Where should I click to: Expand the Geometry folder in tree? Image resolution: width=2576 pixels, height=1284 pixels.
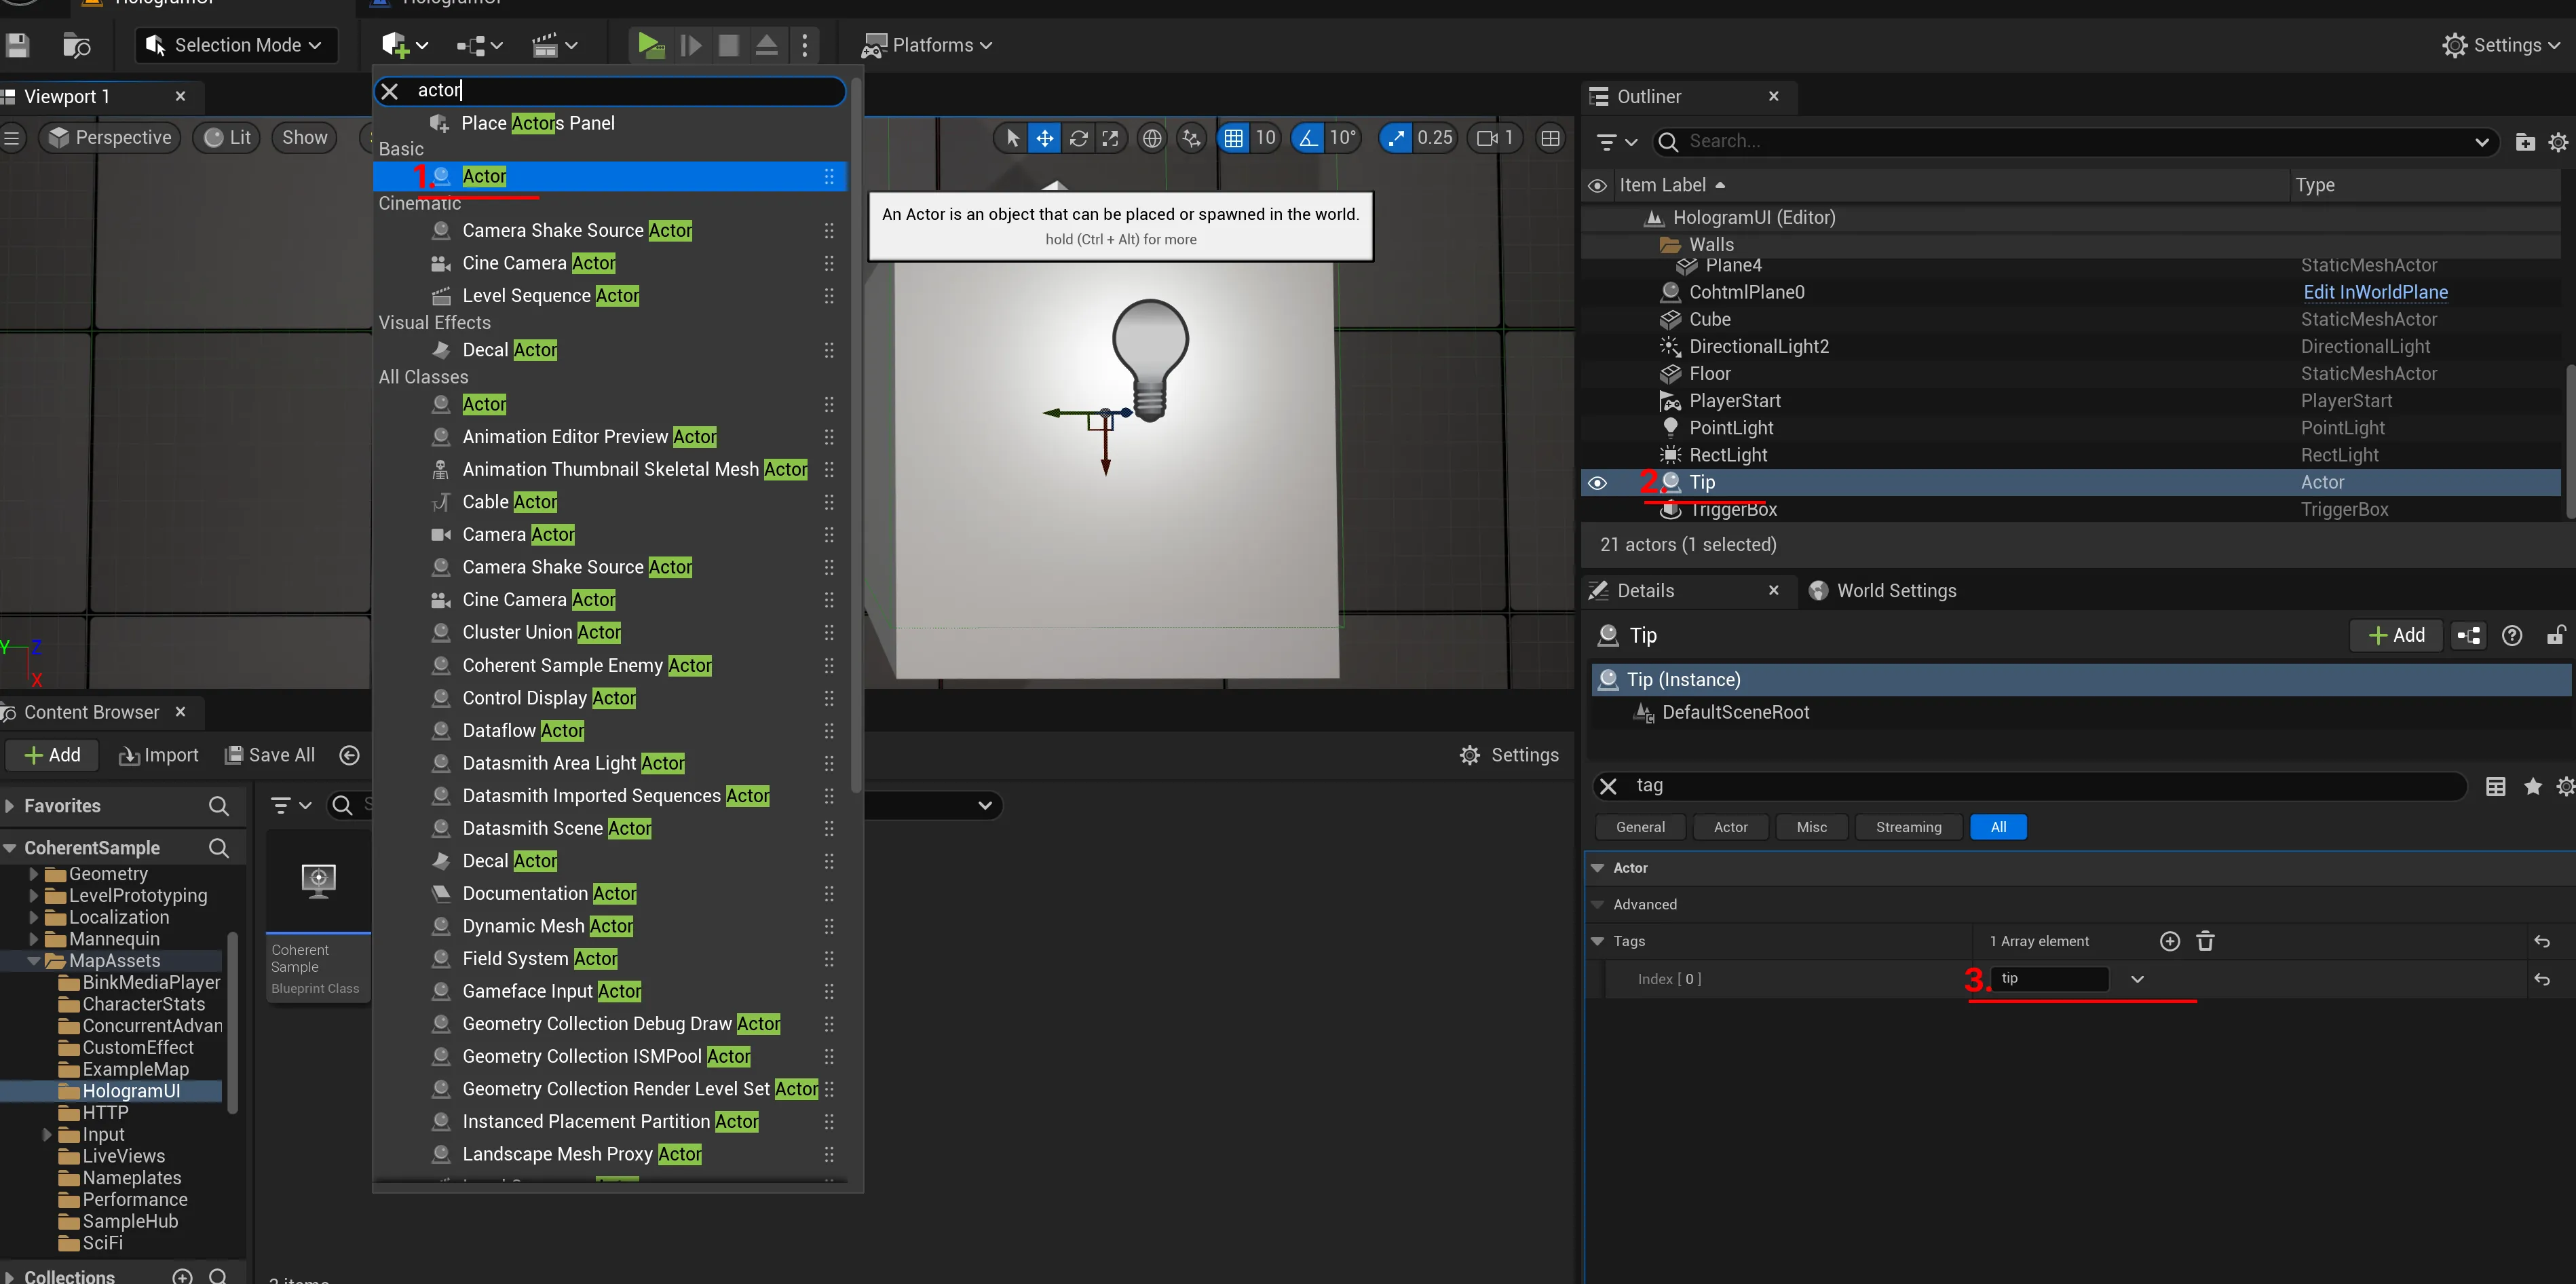click(x=34, y=874)
